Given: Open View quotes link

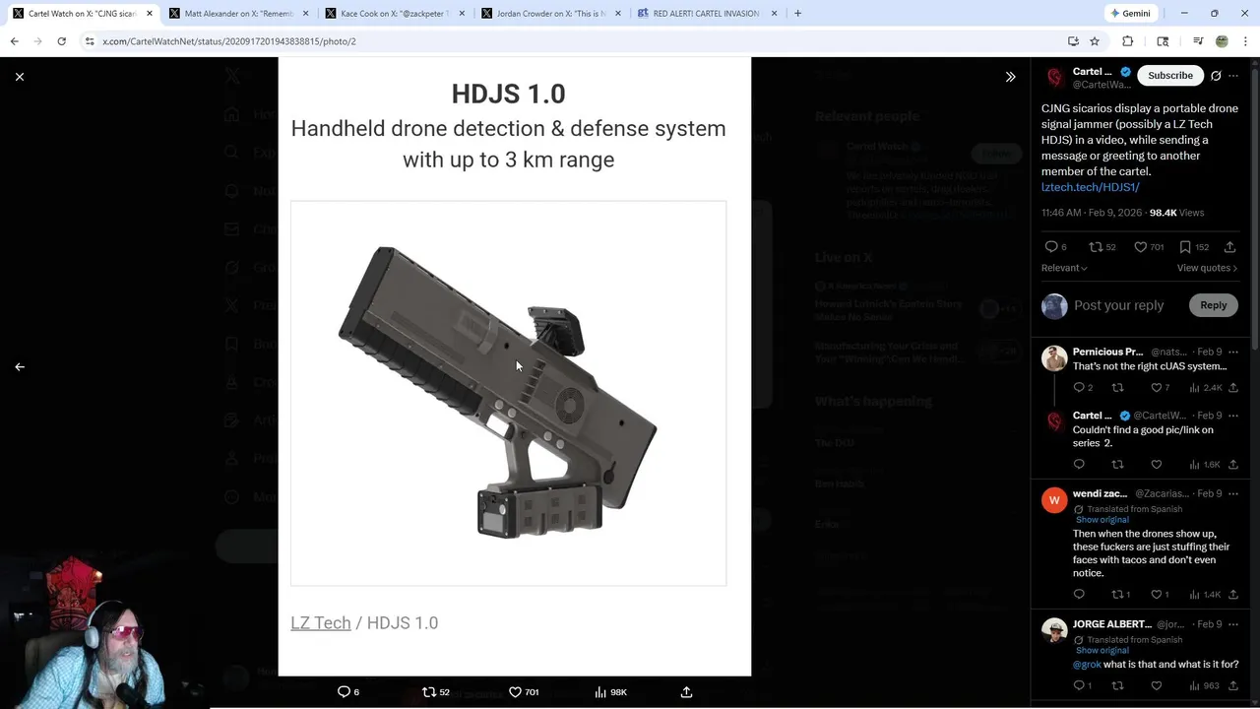Looking at the screenshot, I should [1207, 268].
